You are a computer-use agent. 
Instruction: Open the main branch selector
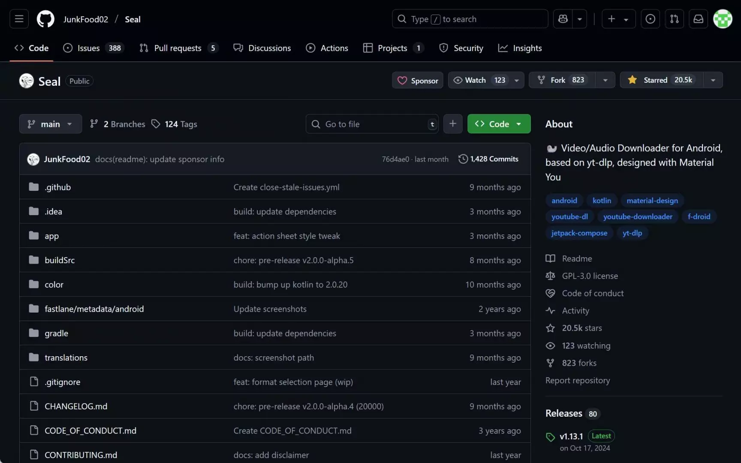(x=51, y=124)
